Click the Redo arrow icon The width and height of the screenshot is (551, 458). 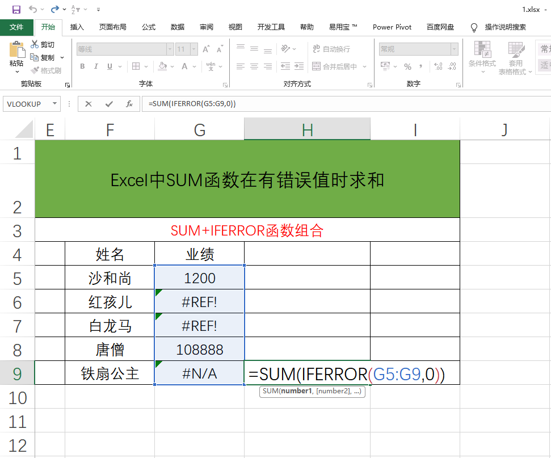click(54, 10)
